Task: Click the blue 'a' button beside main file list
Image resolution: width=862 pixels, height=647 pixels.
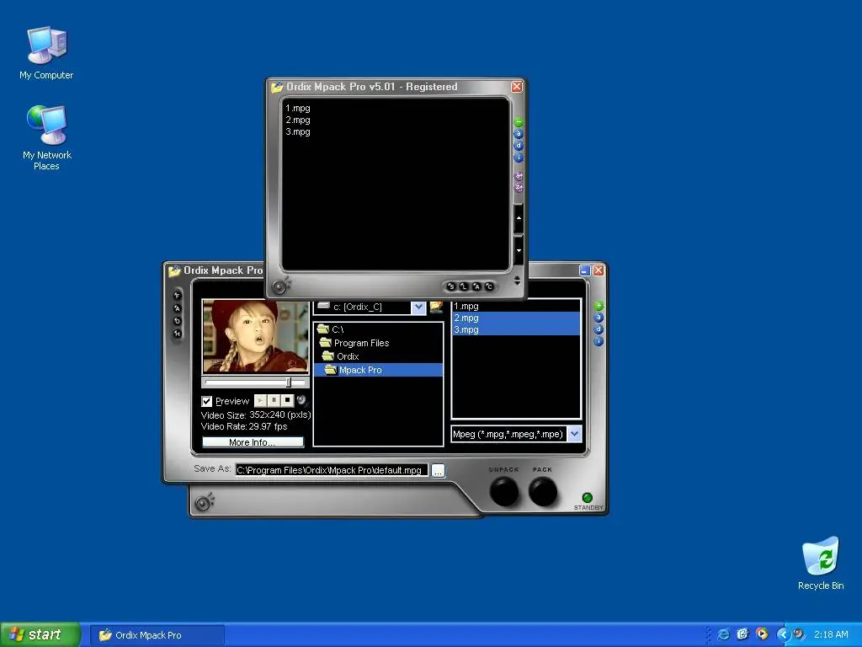Action: [x=599, y=318]
